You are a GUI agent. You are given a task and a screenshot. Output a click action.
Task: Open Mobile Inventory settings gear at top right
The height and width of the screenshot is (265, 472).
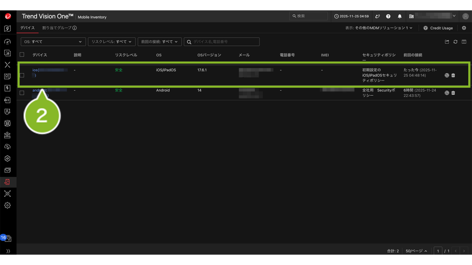point(464,28)
